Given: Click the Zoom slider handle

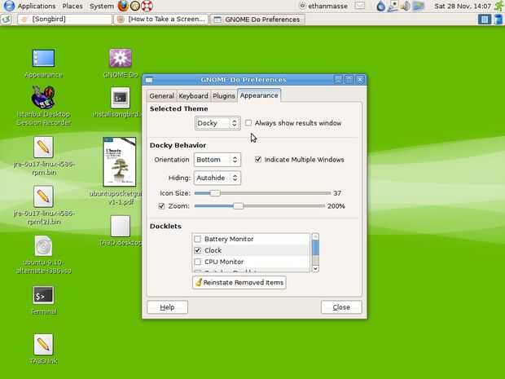Looking at the screenshot, I should coord(239,206).
